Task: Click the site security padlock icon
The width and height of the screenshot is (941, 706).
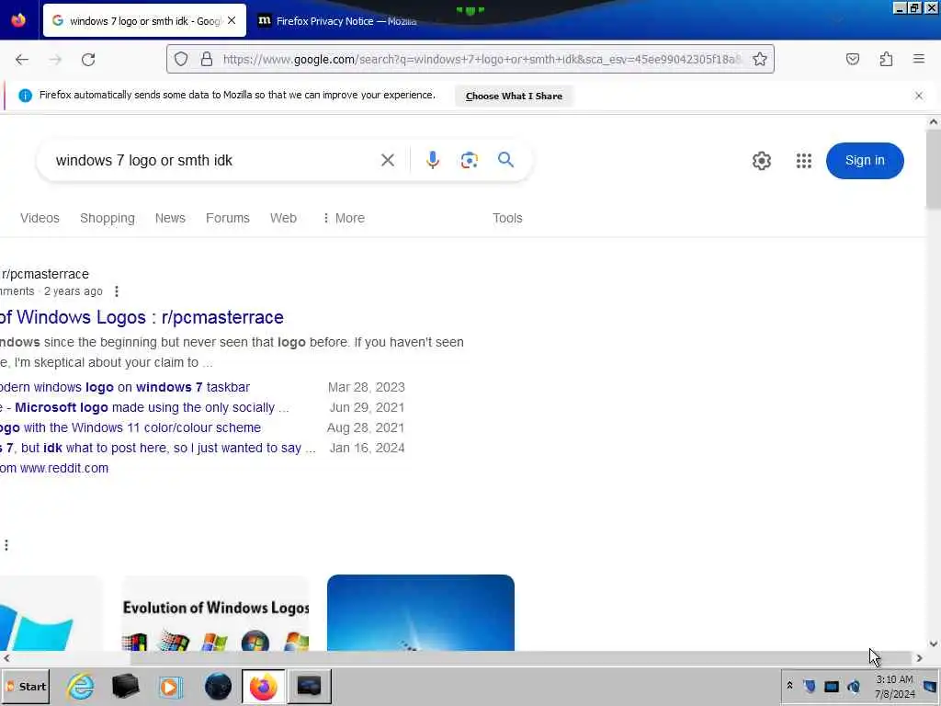Action: click(207, 59)
